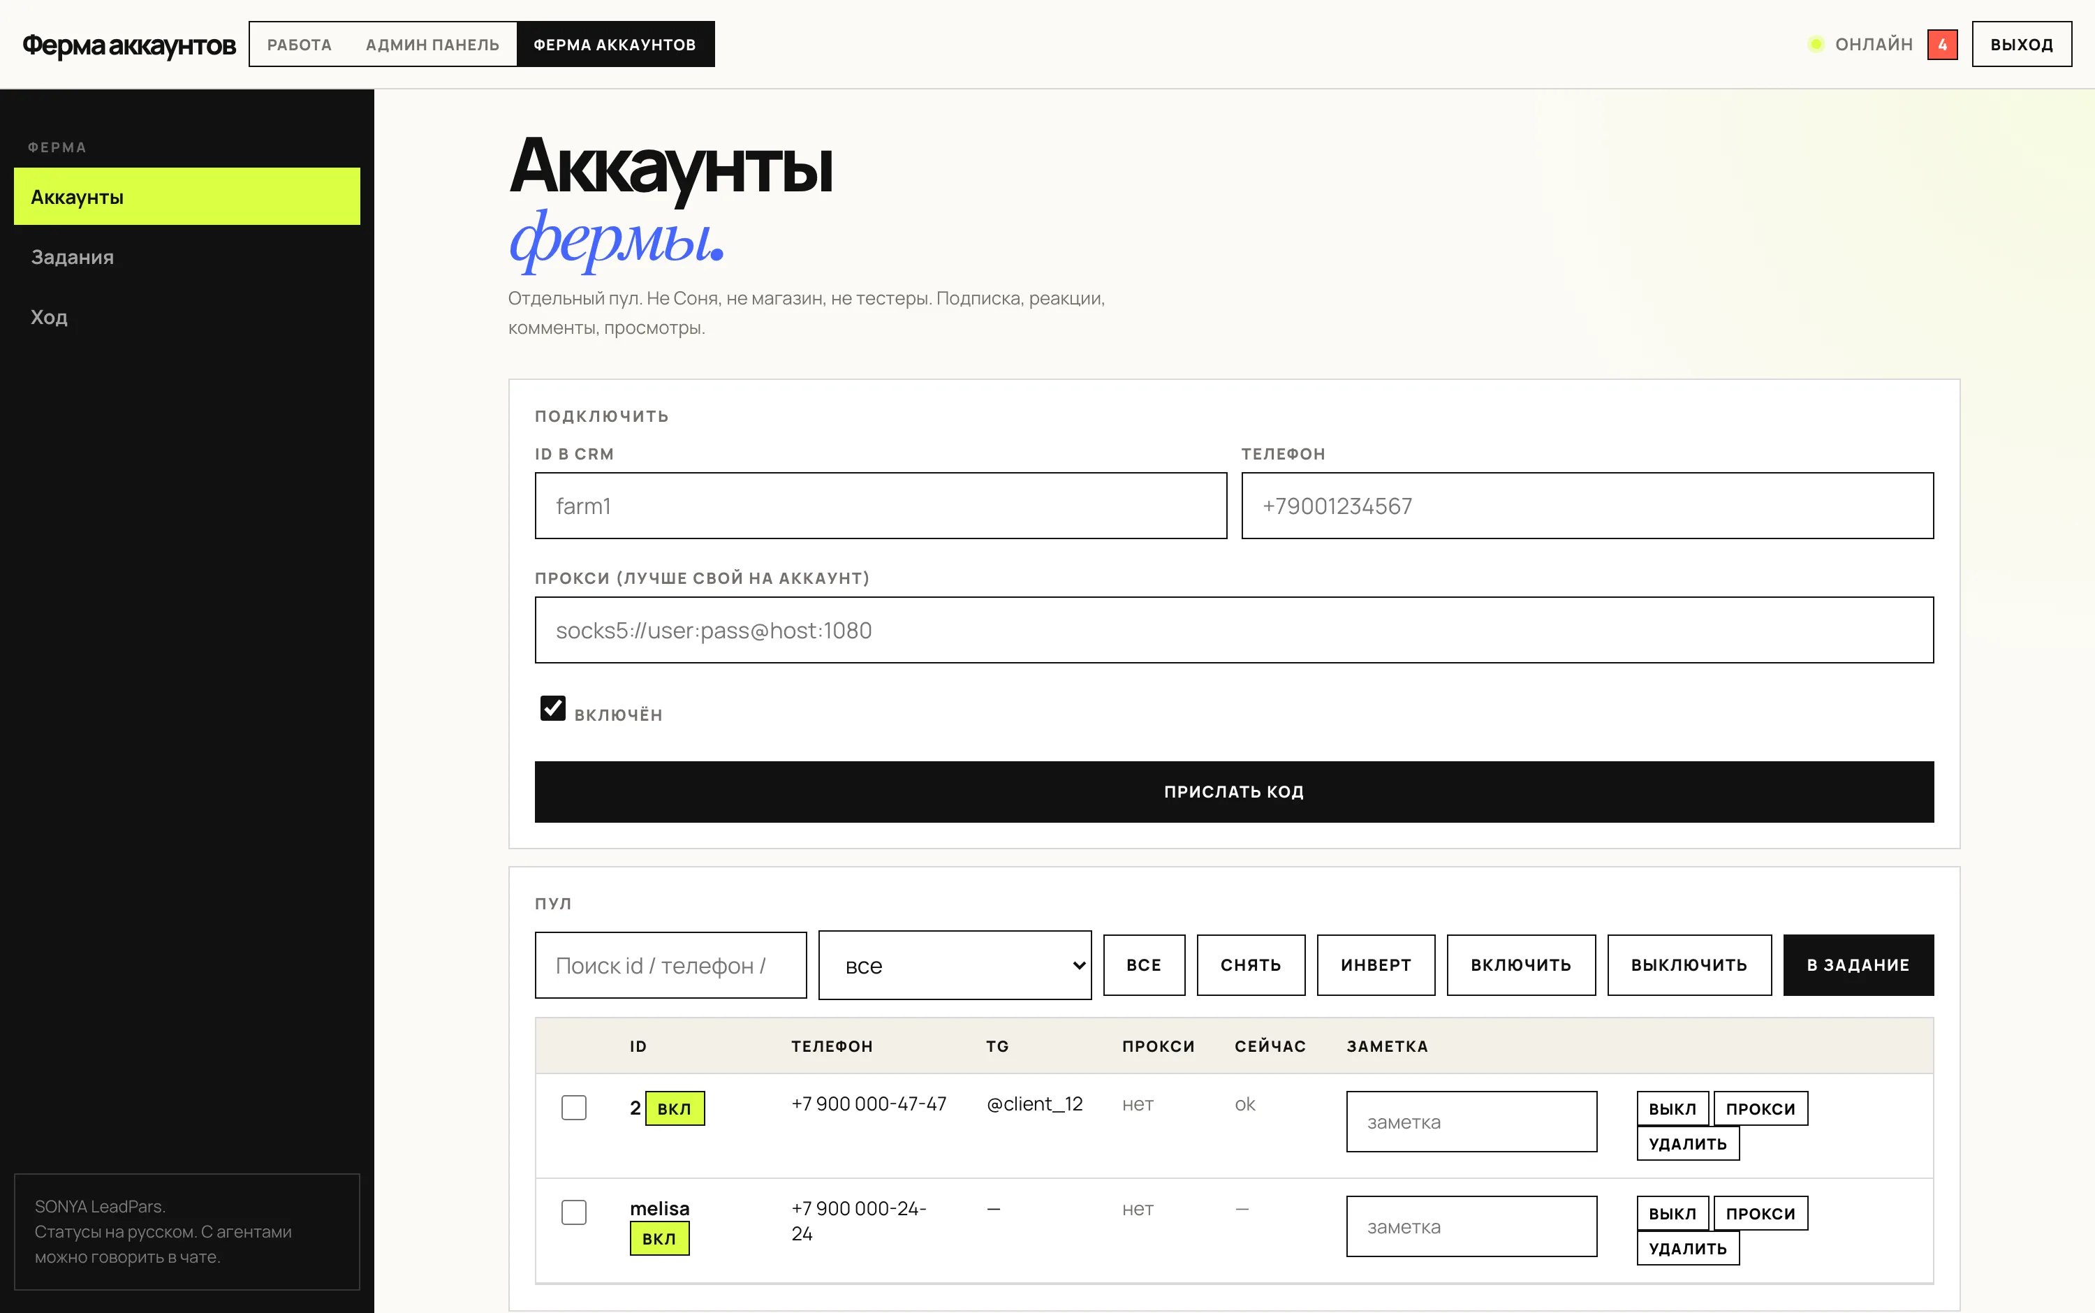Click ВЫХОД to log out
This screenshot has width=2095, height=1313.
coord(2021,44)
